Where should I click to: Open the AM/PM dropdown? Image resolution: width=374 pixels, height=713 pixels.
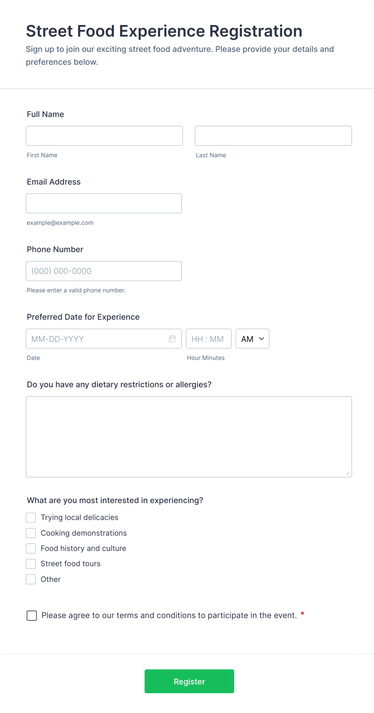click(252, 339)
